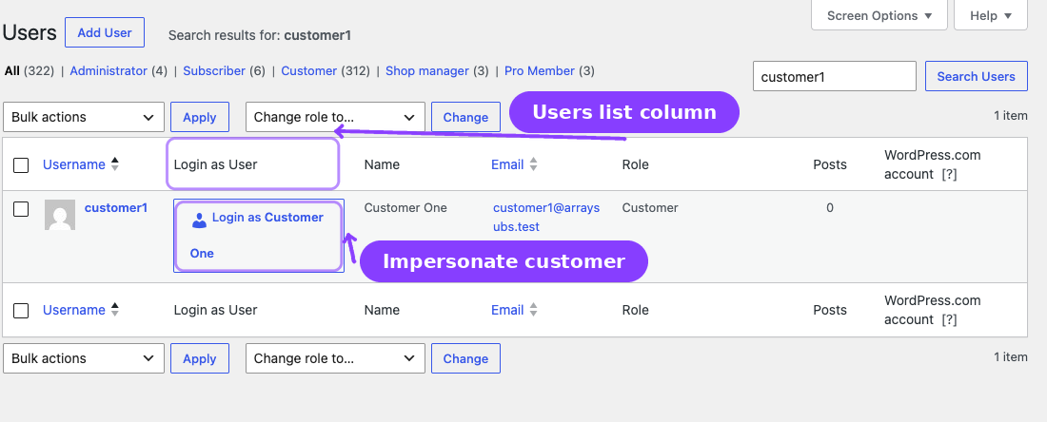
Task: Click the Add User button
Action: (x=105, y=32)
